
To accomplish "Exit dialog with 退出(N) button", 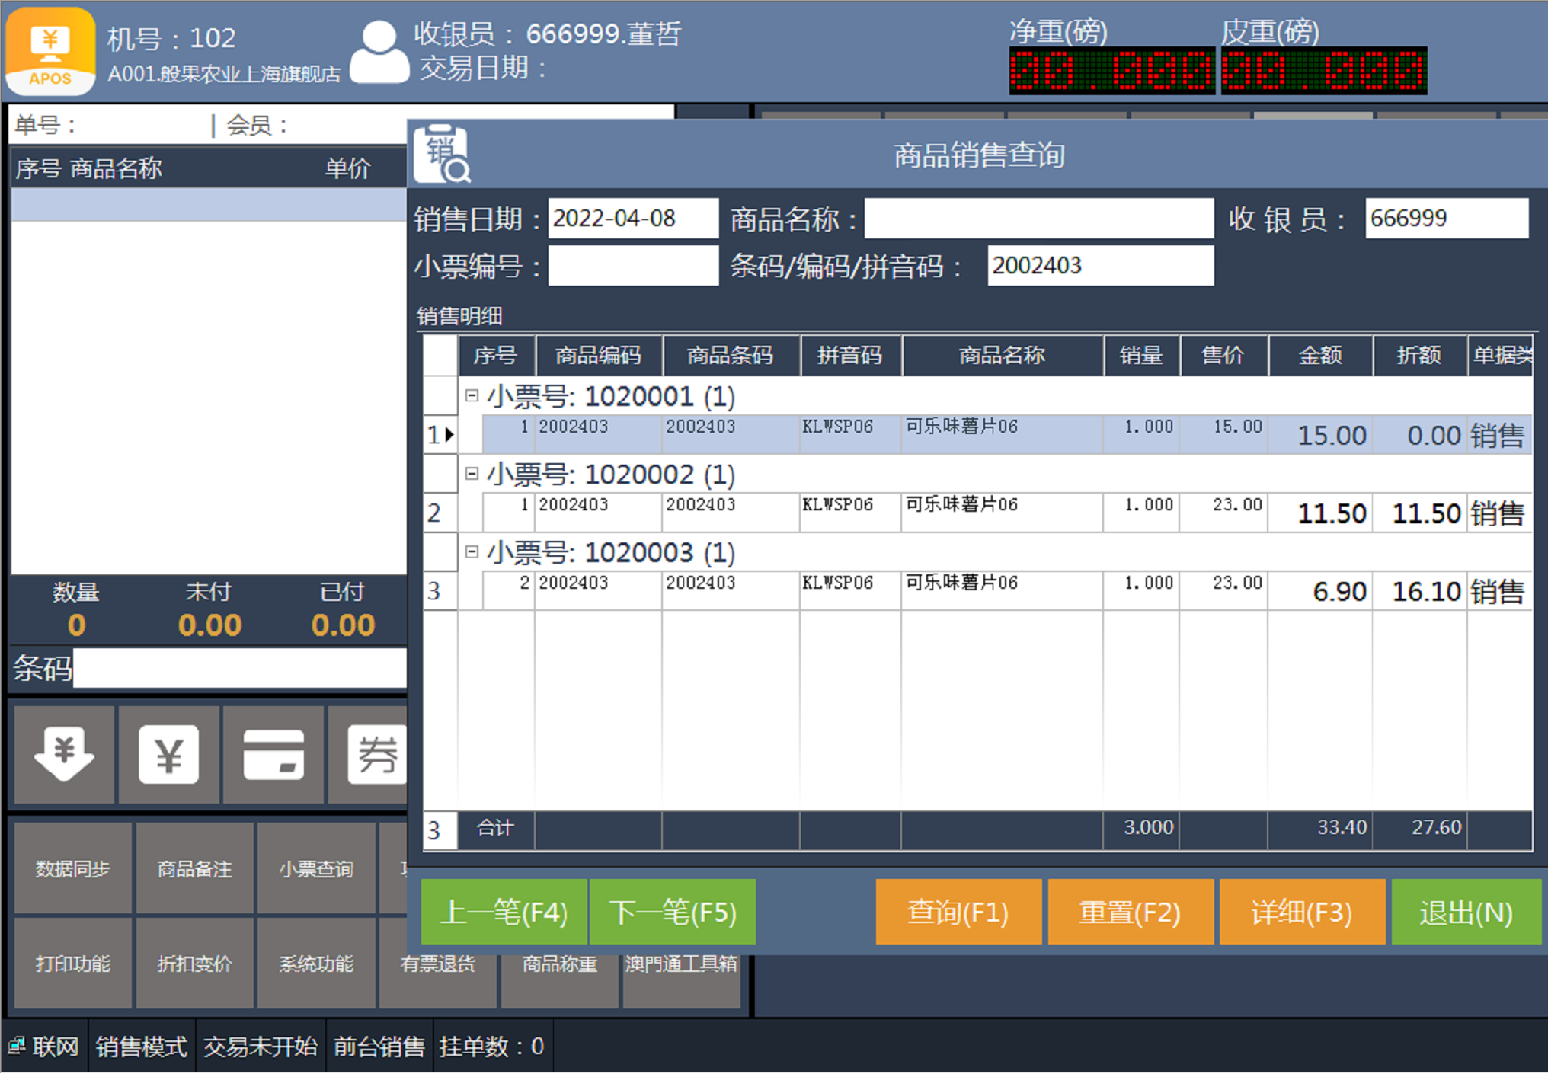I will pyautogui.click(x=1465, y=912).
